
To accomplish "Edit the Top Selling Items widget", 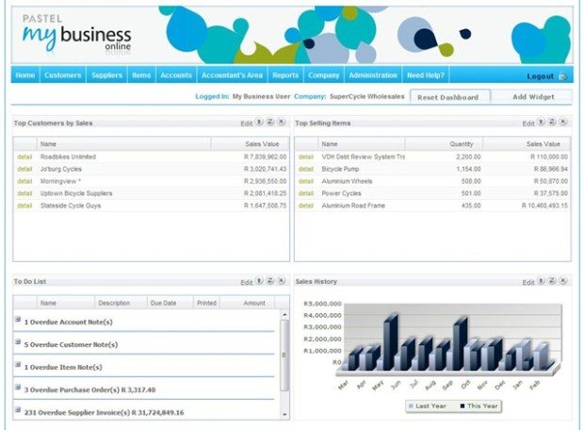I will click(528, 124).
